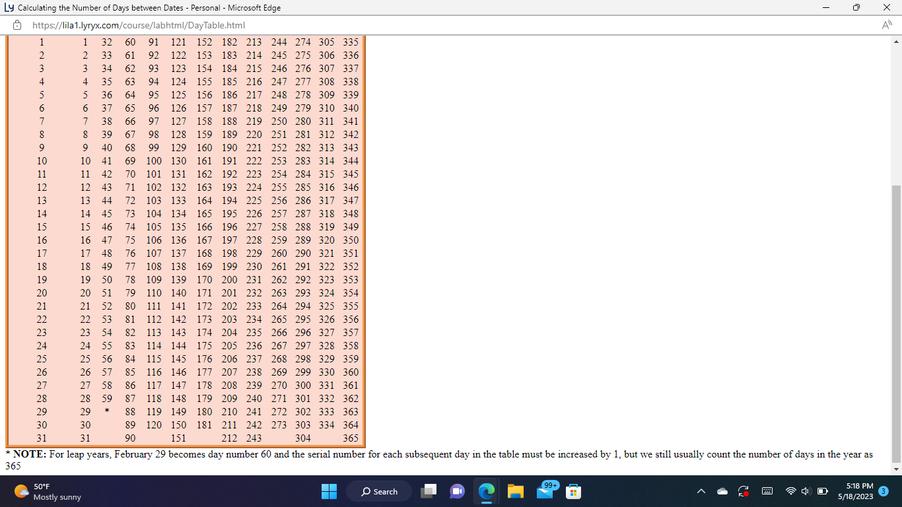Open File Explorer from the taskbar

[516, 491]
